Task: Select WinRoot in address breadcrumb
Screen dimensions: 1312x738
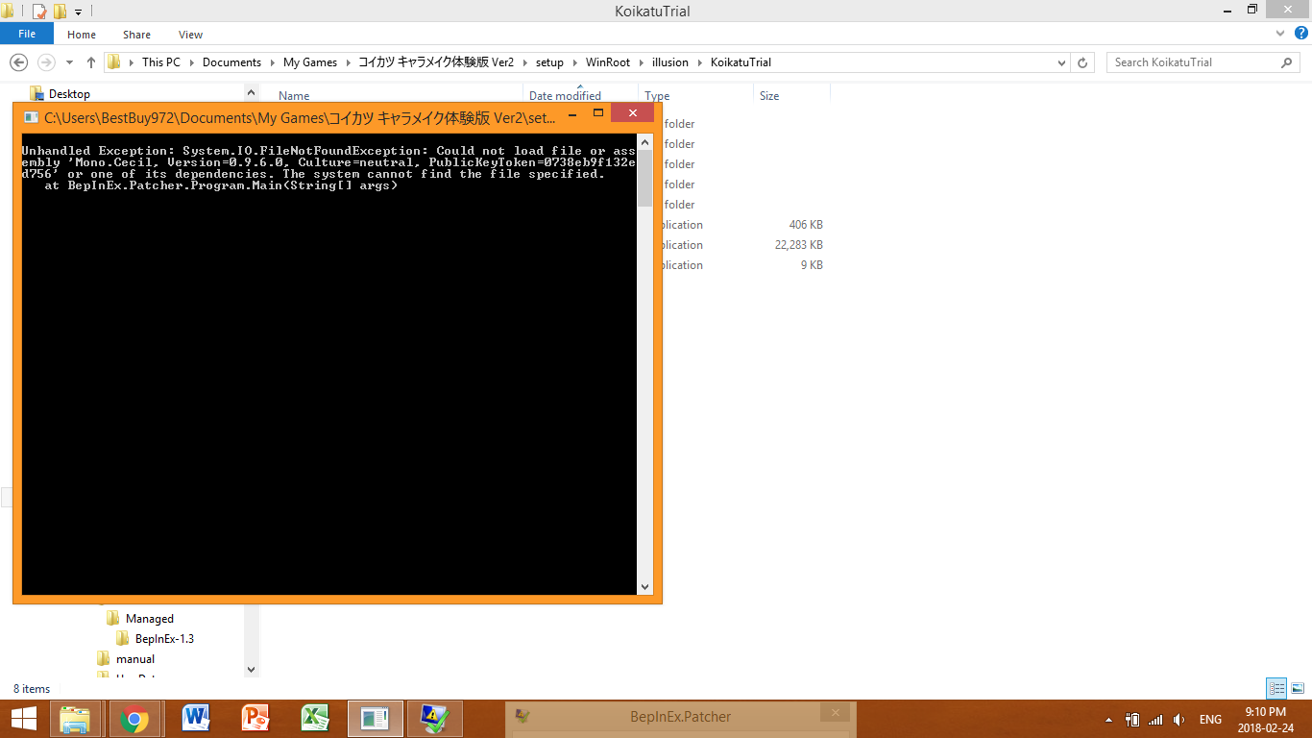Action: tap(608, 62)
